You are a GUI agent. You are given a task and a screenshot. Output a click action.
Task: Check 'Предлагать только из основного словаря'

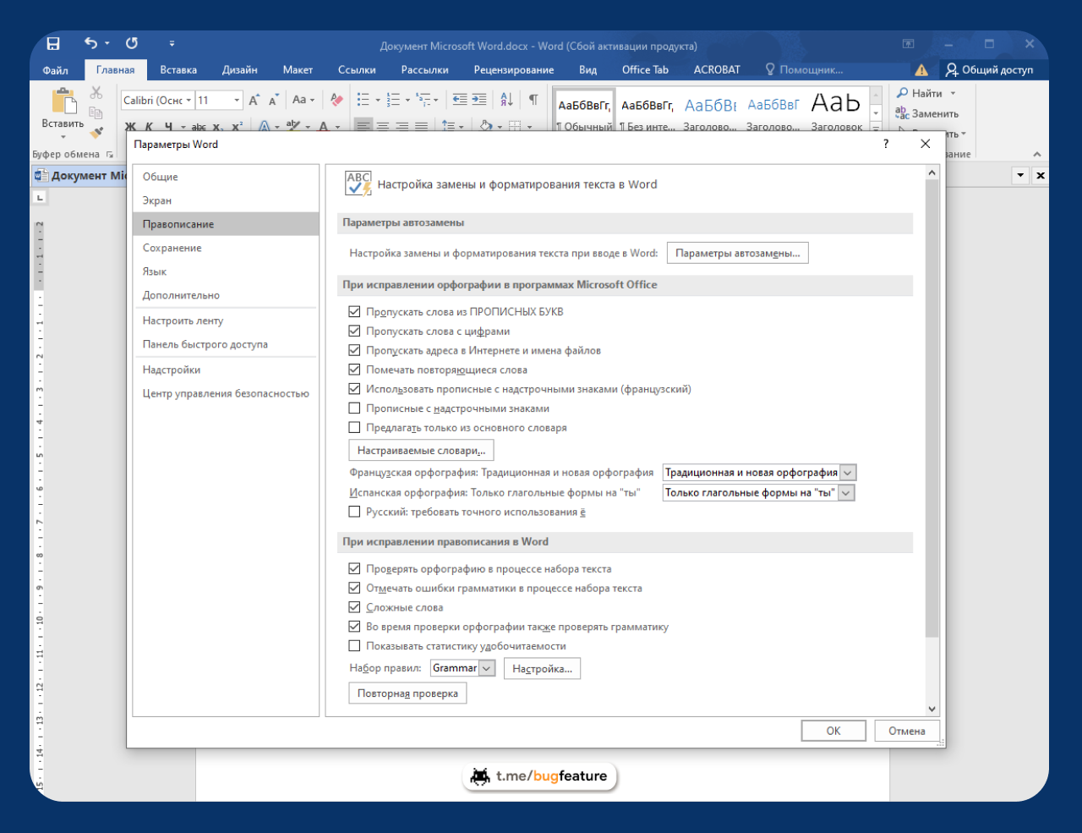click(x=354, y=428)
